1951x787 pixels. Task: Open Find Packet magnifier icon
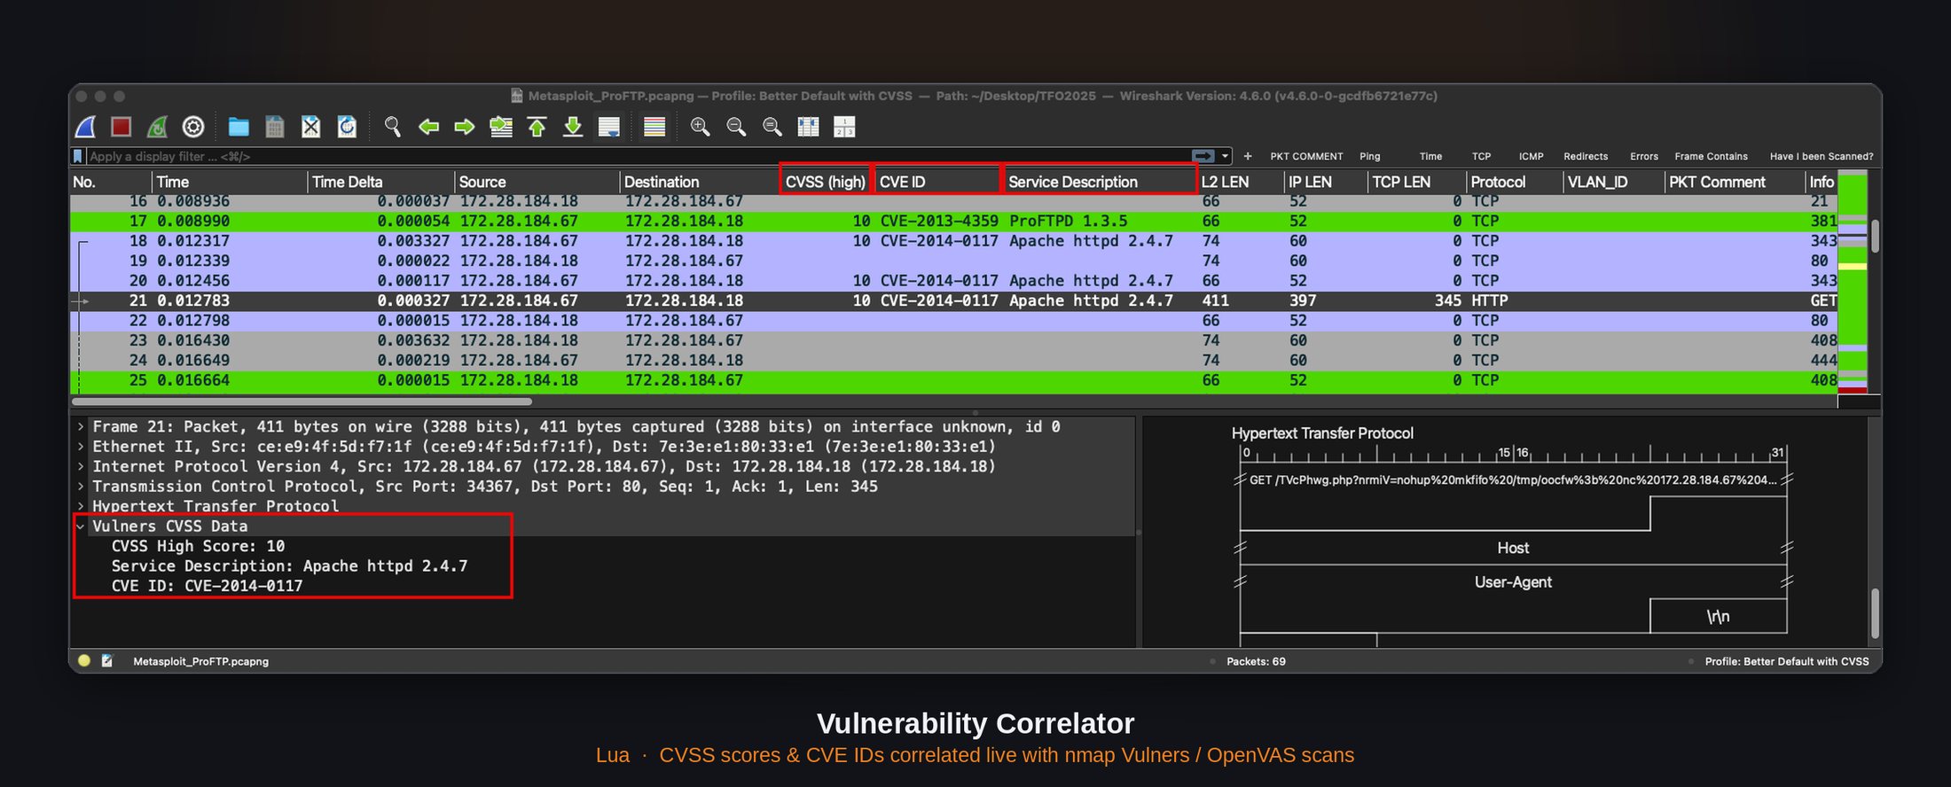point(392,127)
